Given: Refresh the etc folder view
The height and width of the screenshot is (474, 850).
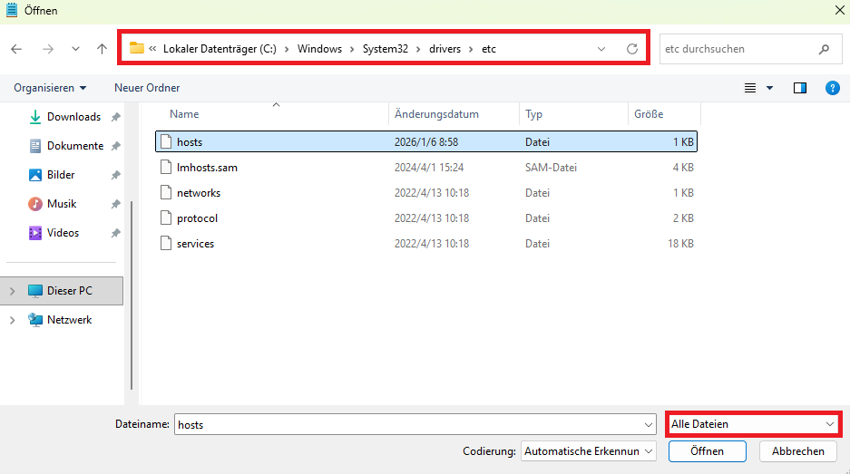Looking at the screenshot, I should click(x=632, y=49).
